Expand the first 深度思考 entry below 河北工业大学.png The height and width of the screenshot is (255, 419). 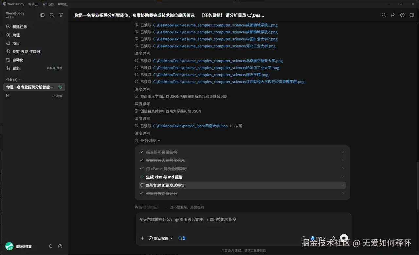pos(142,53)
